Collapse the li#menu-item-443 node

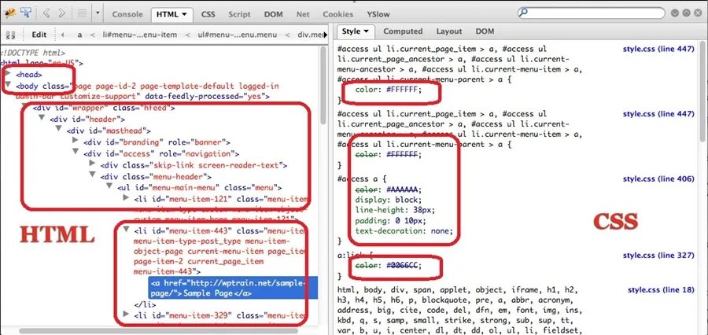pos(127,230)
